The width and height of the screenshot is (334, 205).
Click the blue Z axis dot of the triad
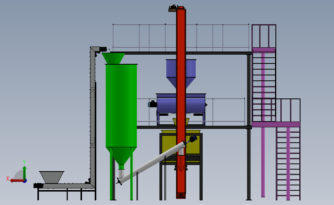point(25,181)
